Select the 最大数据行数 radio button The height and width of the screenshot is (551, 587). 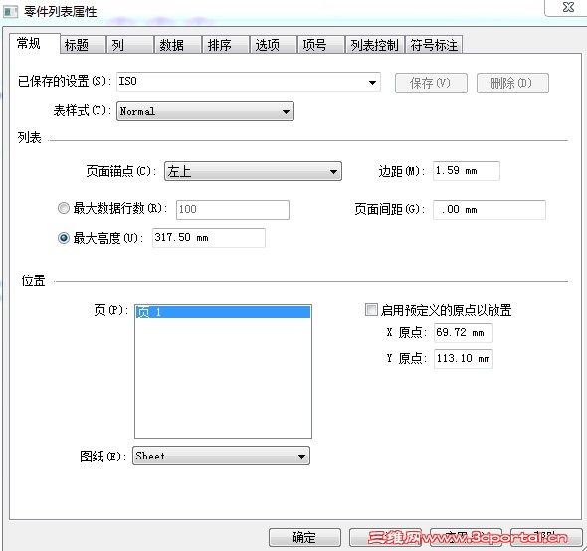64,208
